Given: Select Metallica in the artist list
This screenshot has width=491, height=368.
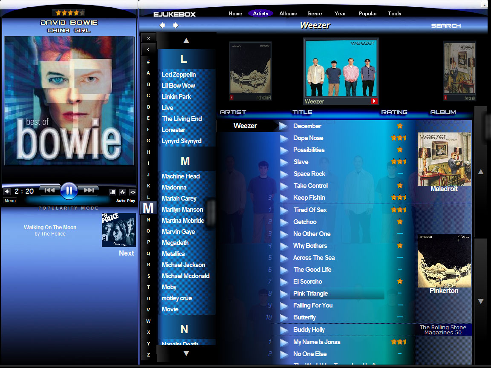Looking at the screenshot, I should pyautogui.click(x=173, y=254).
